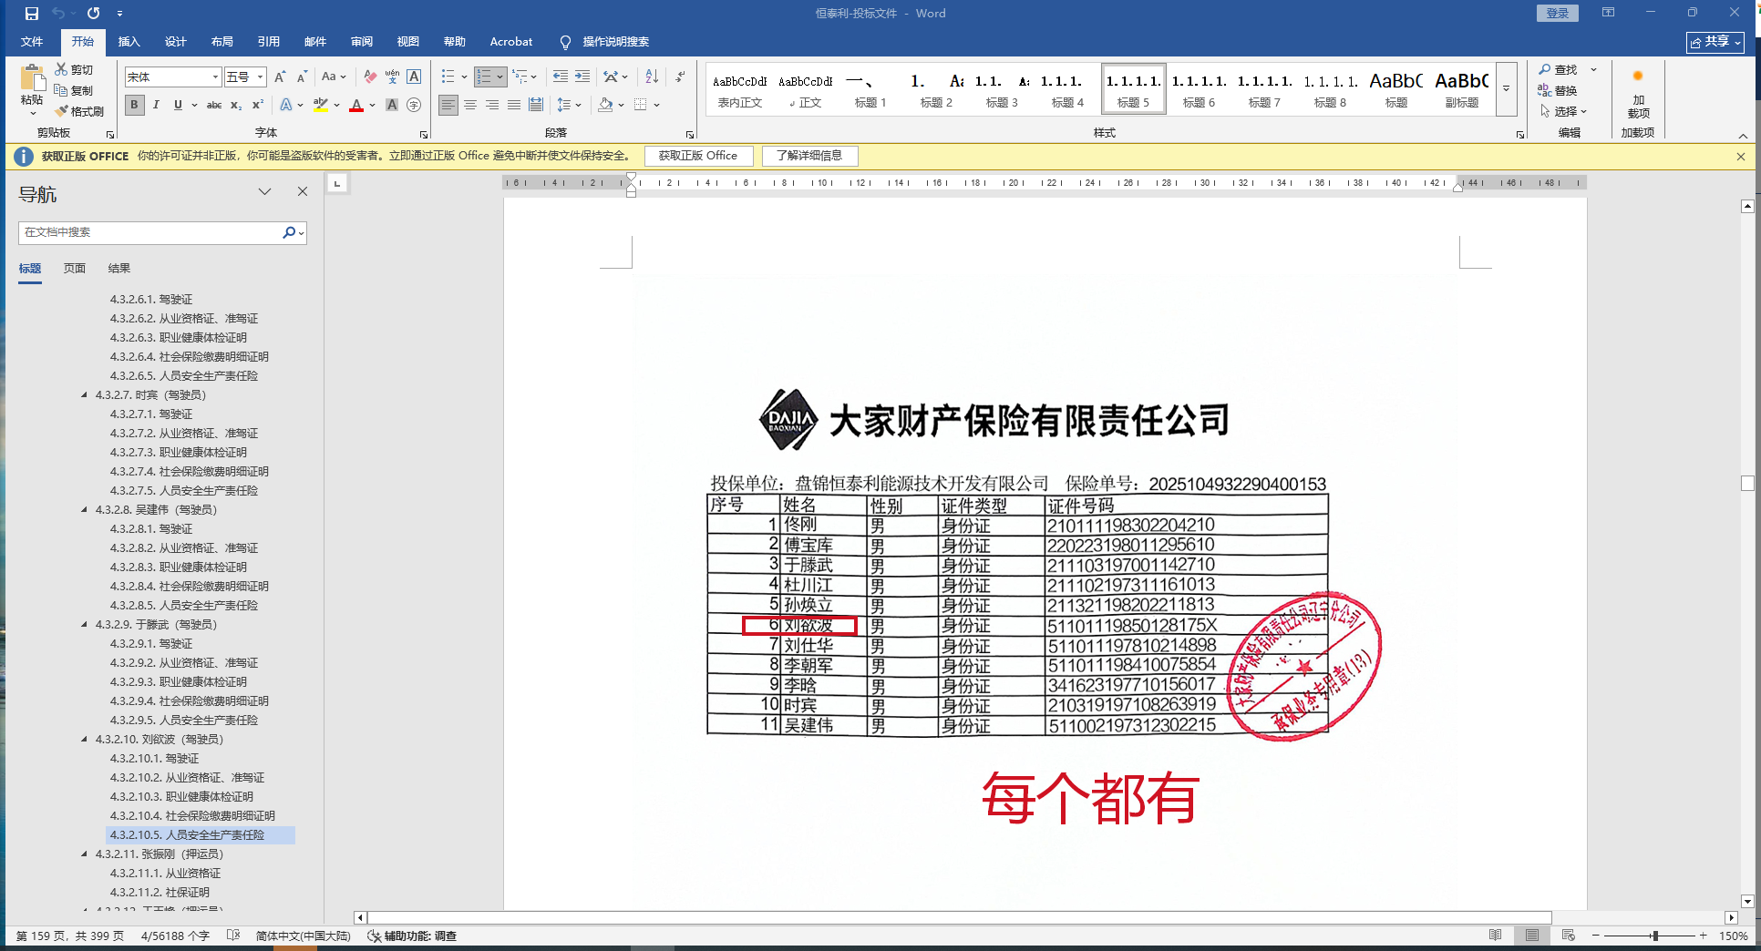
Task: Switch to Read Mode view in the status bar
Action: (1495, 936)
